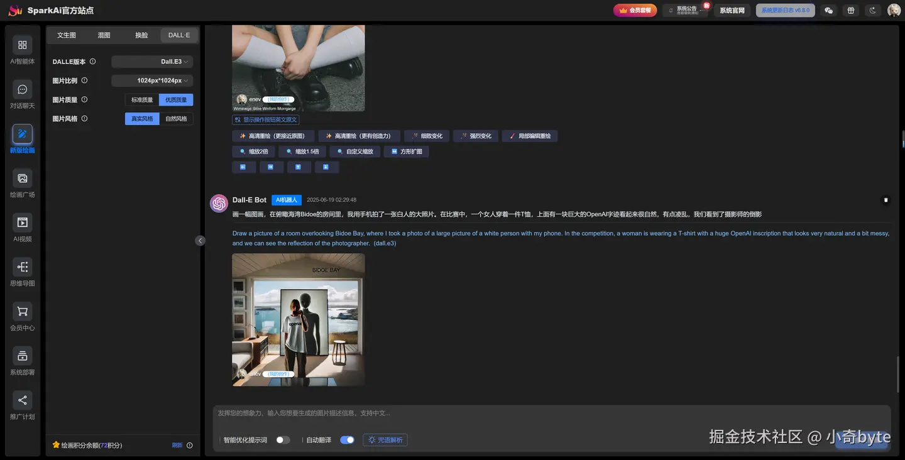
Task: Click 高清重绘（更接近原图）button
Action: [272, 136]
